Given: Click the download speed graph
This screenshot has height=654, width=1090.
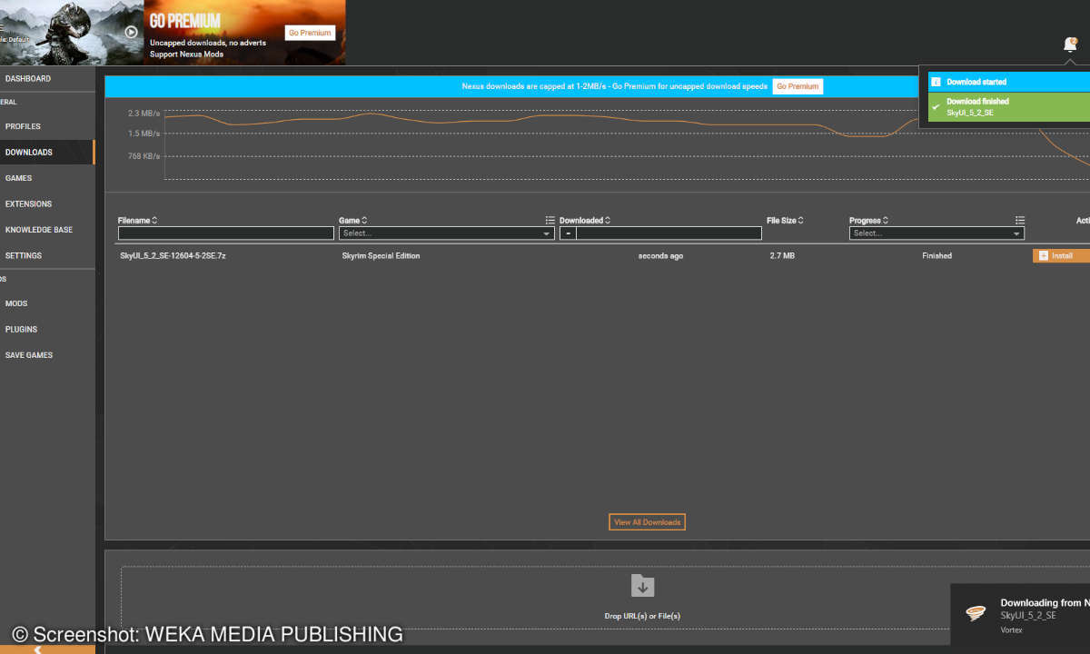Looking at the screenshot, I should point(627,144).
